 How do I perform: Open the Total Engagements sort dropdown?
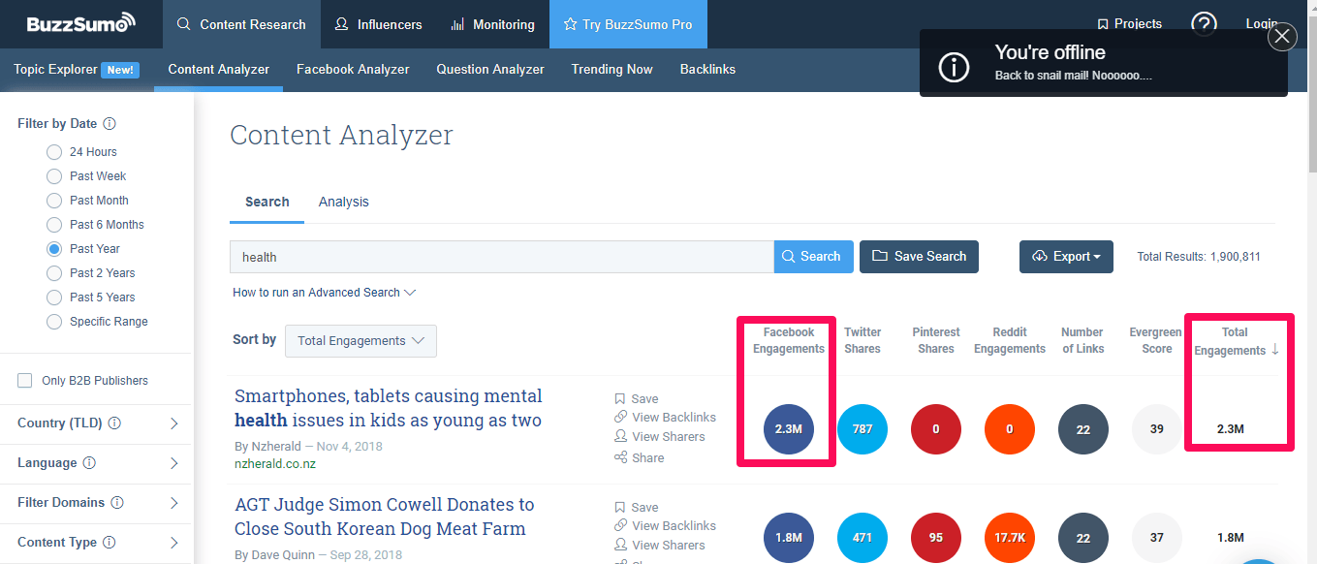click(361, 341)
